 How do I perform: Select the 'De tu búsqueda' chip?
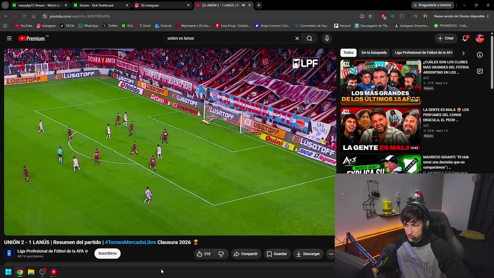[x=374, y=53]
